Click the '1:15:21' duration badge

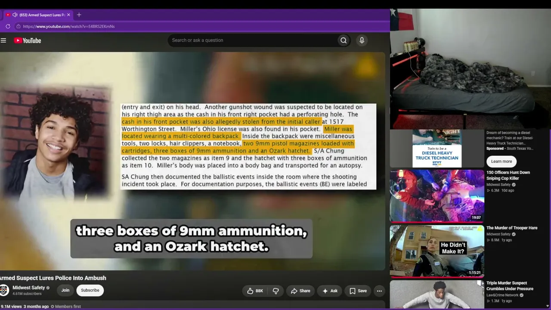[475, 273]
